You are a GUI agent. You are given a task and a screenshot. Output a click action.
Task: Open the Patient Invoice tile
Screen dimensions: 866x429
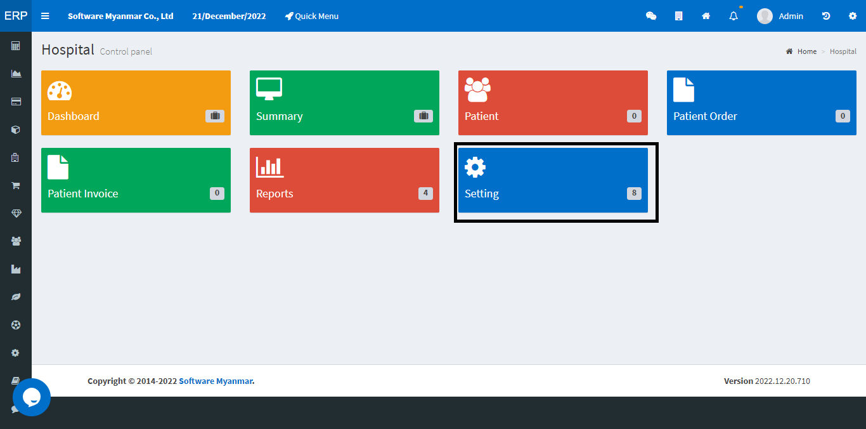[x=136, y=180]
